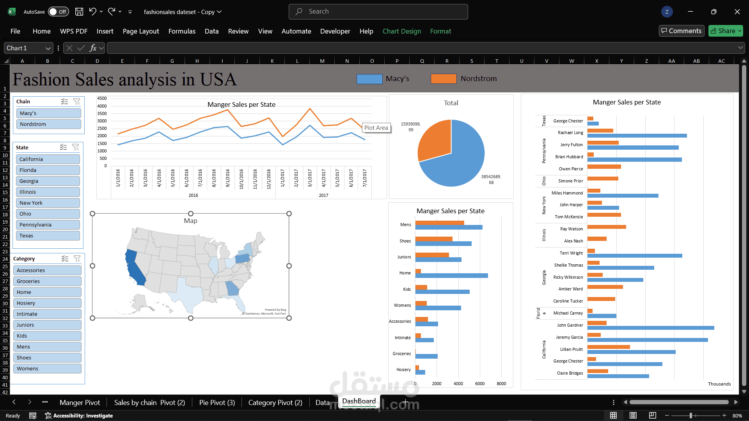This screenshot has height=421, width=749.
Task: Switch to the Insert ribbon tab
Action: click(105, 31)
